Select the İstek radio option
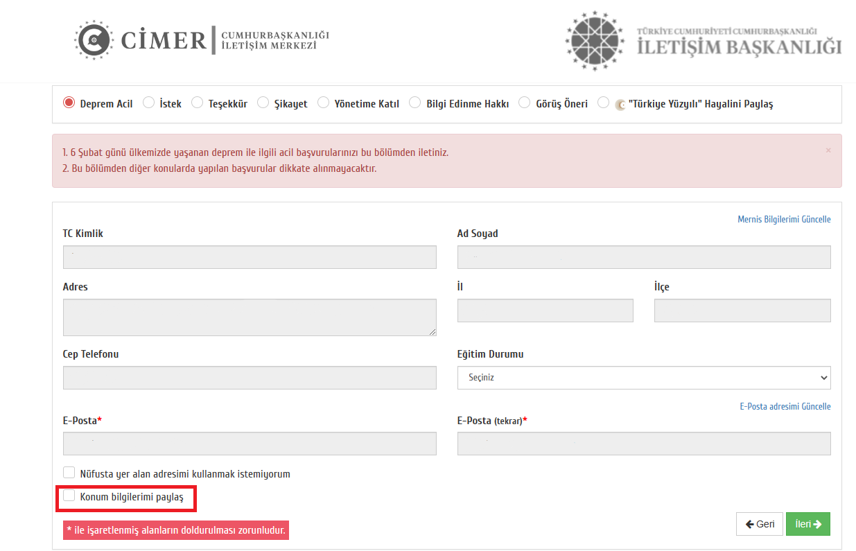The image size is (856, 551). coord(148,103)
